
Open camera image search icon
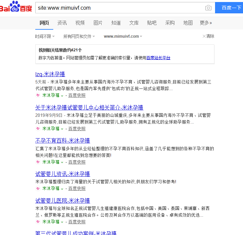pyautogui.click(x=208, y=8)
